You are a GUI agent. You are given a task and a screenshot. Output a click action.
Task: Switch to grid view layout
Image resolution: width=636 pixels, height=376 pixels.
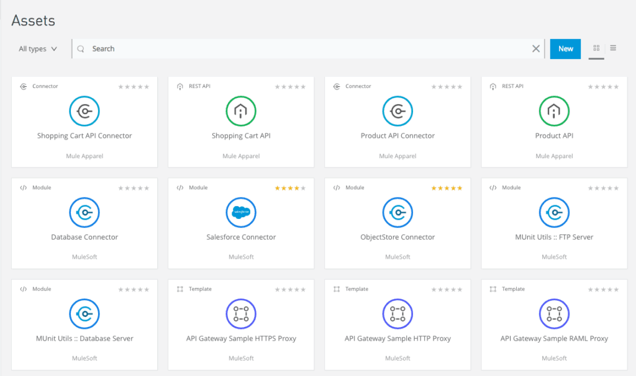coord(596,48)
